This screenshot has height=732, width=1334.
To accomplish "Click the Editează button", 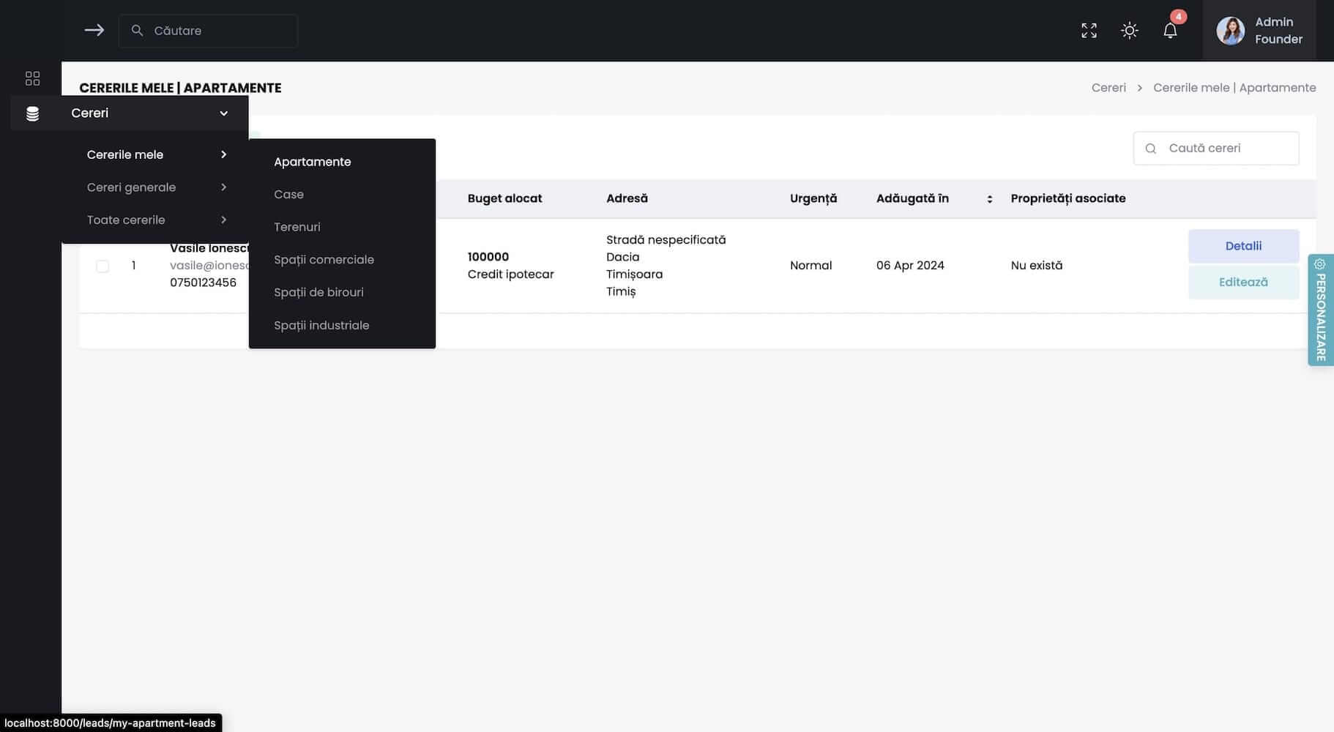I will tap(1242, 282).
